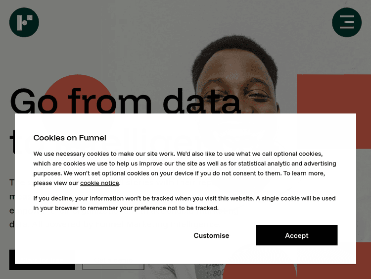Viewport: 371px width, 279px height.
Task: Open the hamburger navigation menu
Action: coord(347,22)
